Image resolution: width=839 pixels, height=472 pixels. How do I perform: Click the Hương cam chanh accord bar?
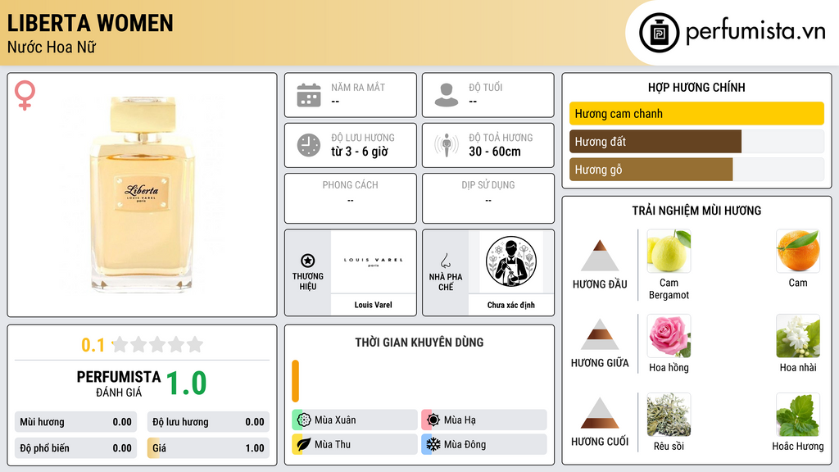[696, 113]
